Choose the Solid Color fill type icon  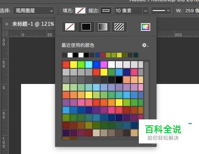tap(86, 27)
